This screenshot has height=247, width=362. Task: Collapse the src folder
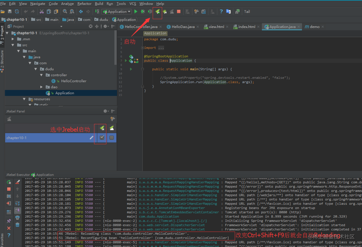pos(13,45)
